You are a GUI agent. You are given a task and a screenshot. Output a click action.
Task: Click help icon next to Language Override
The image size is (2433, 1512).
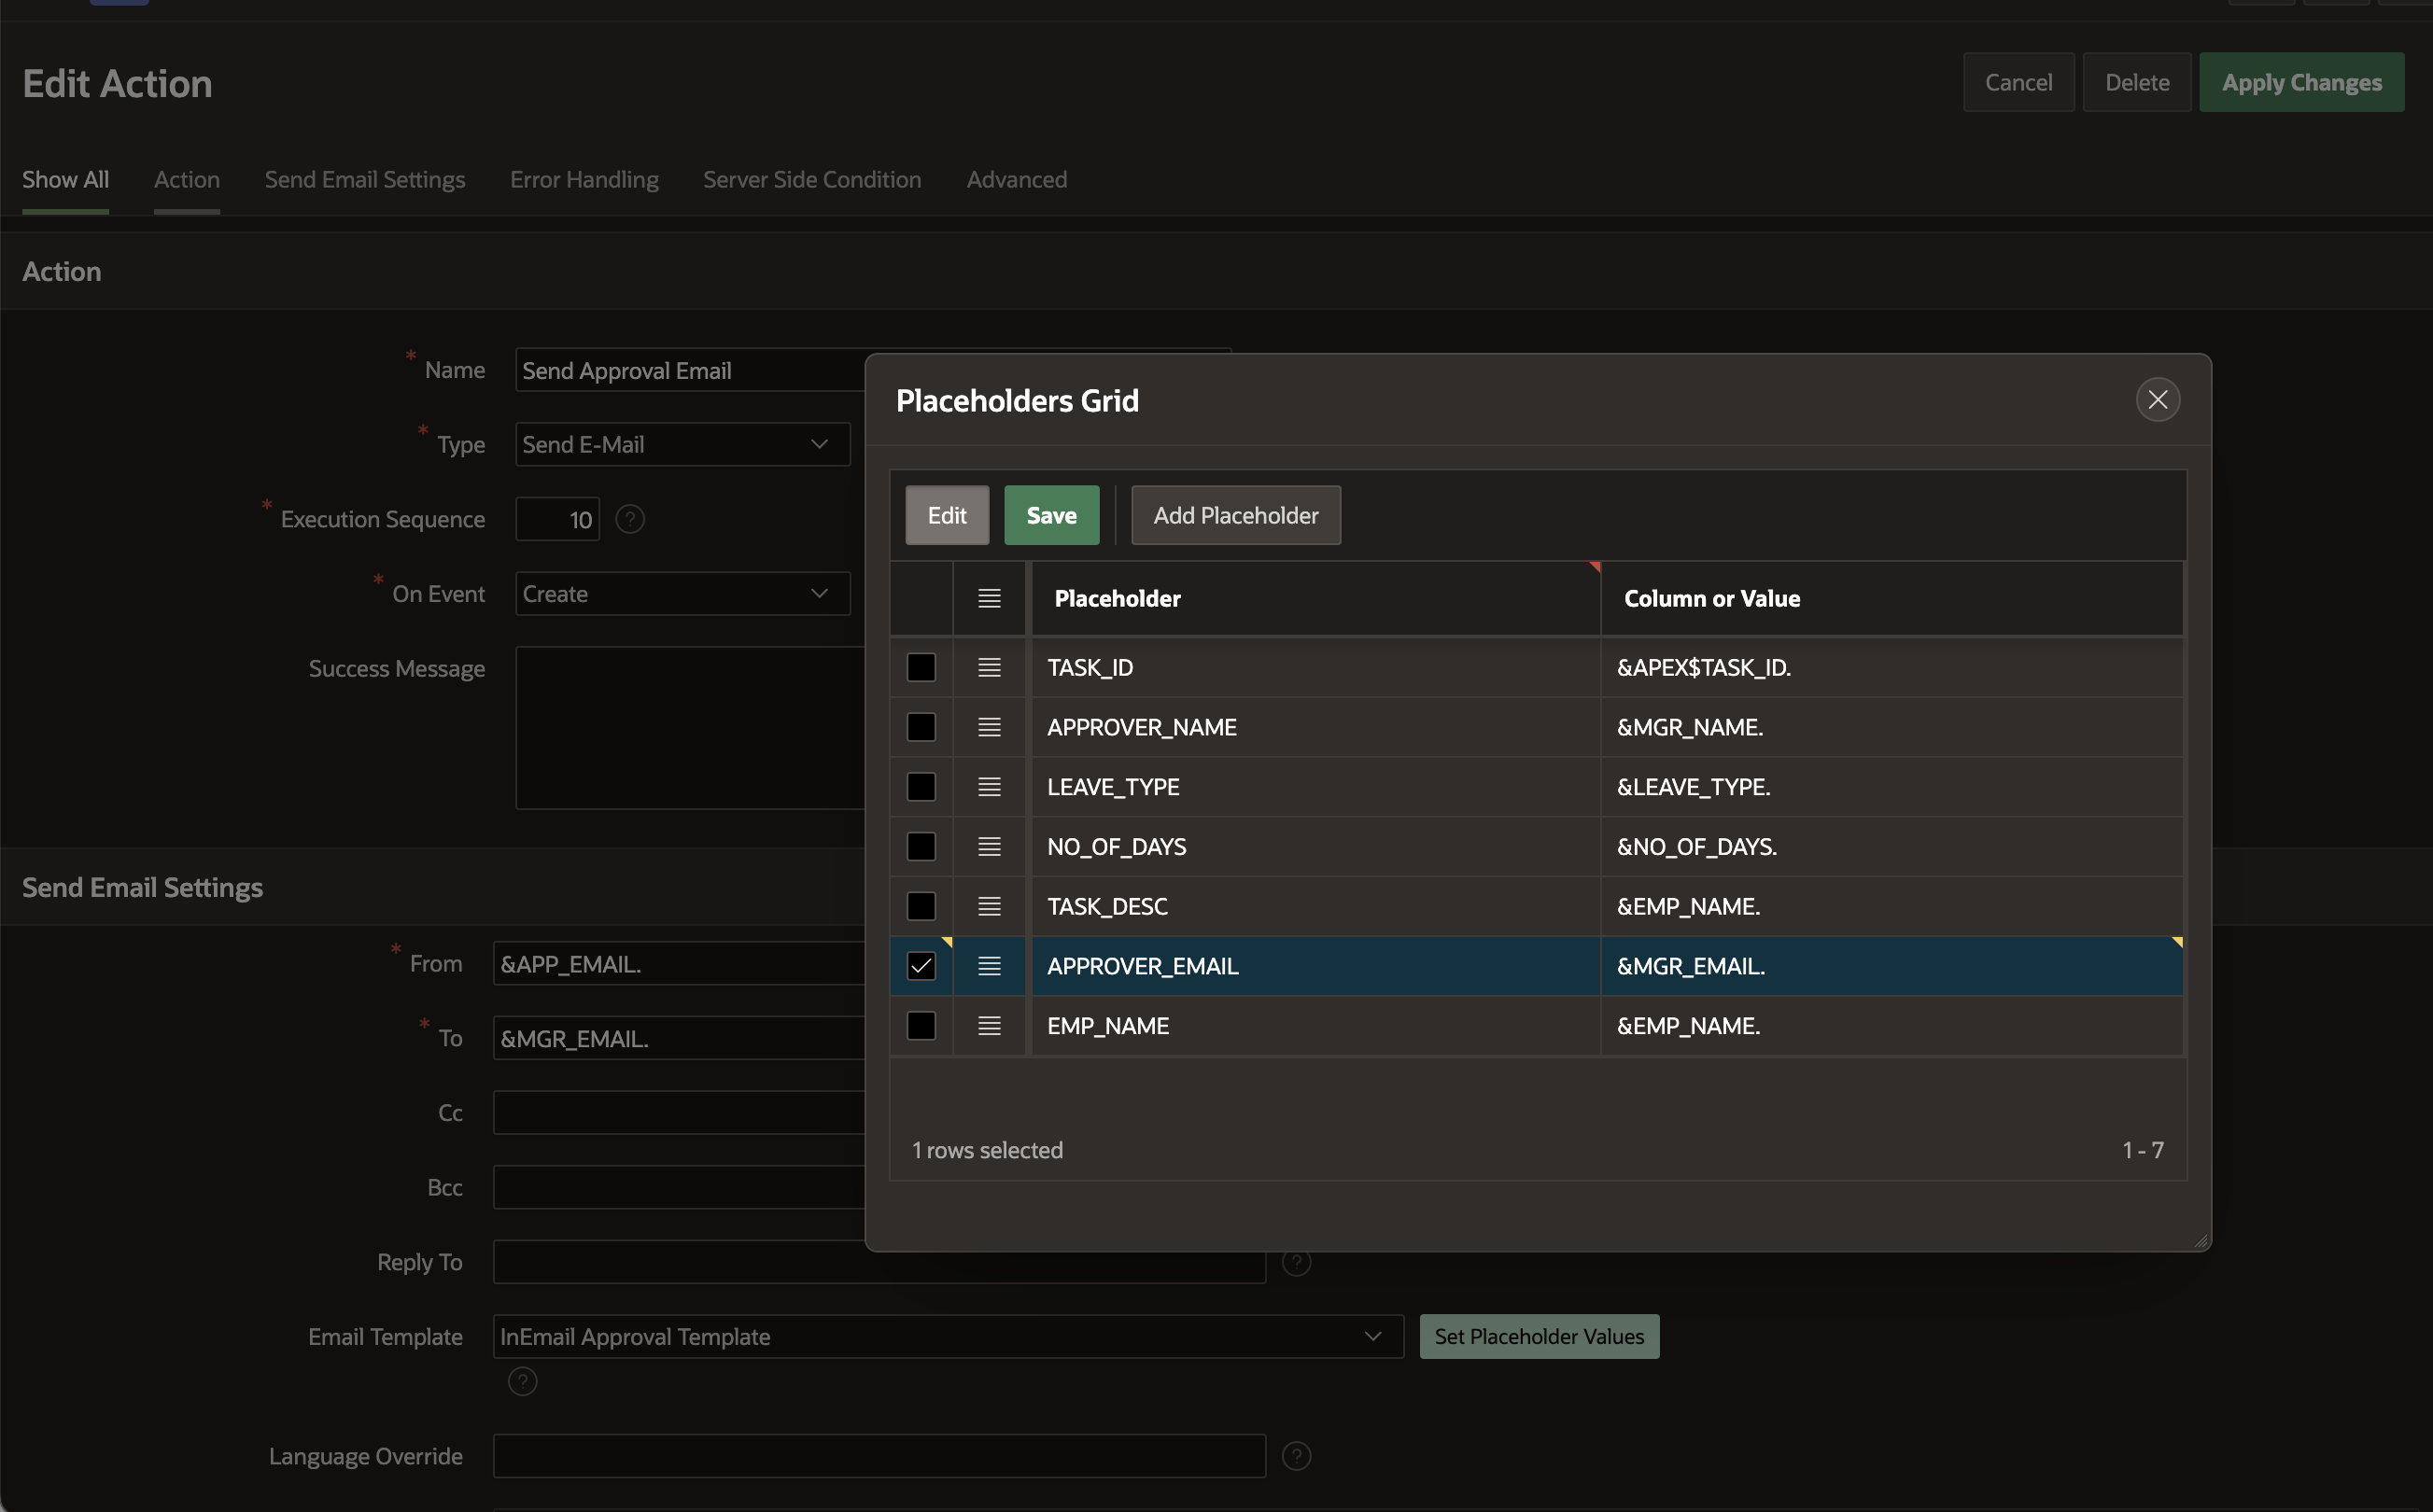click(x=1296, y=1456)
